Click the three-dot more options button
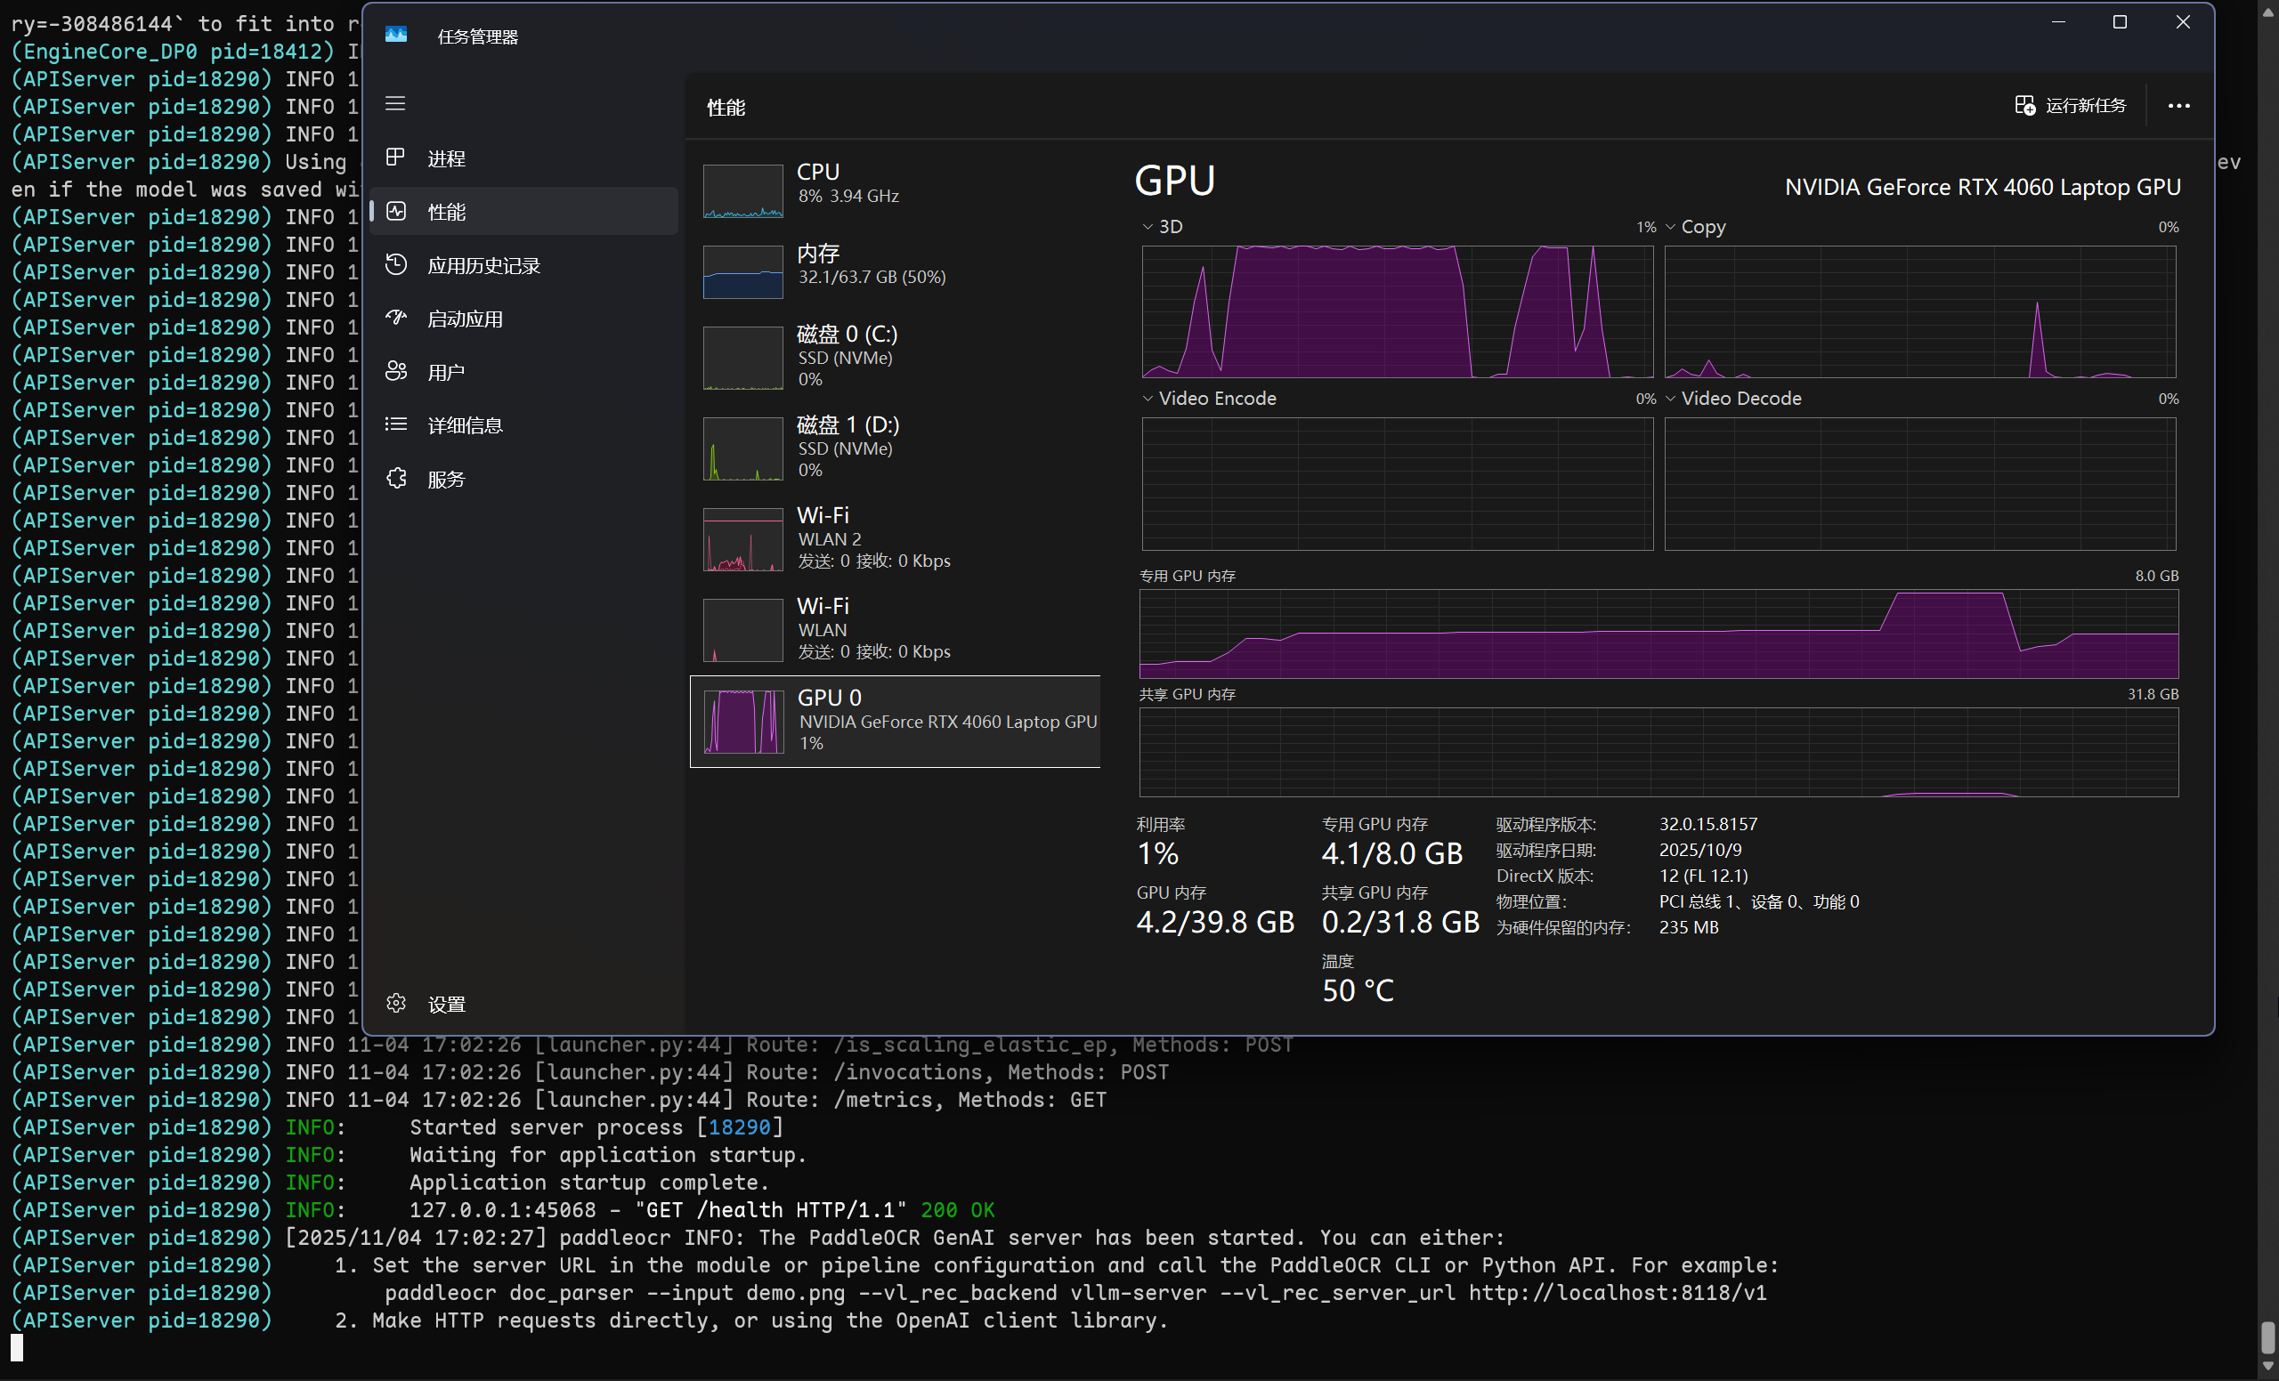 [2178, 105]
